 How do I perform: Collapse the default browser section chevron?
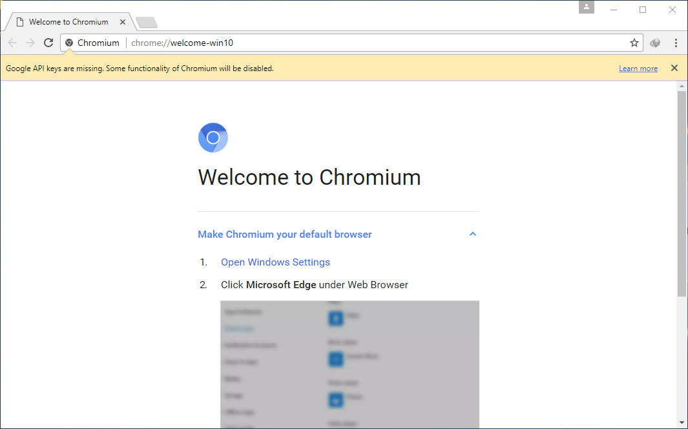click(473, 235)
